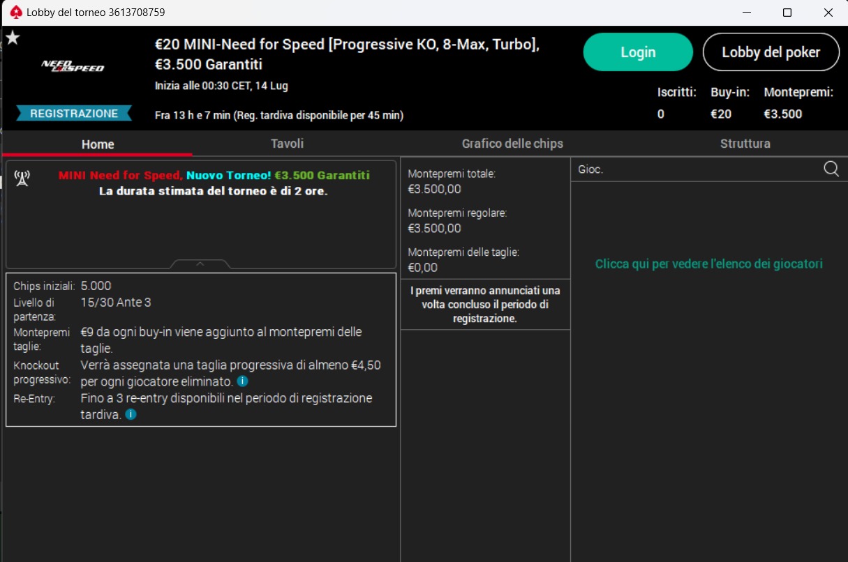The image size is (848, 562).
Task: Click link to view the player list
Action: click(709, 264)
